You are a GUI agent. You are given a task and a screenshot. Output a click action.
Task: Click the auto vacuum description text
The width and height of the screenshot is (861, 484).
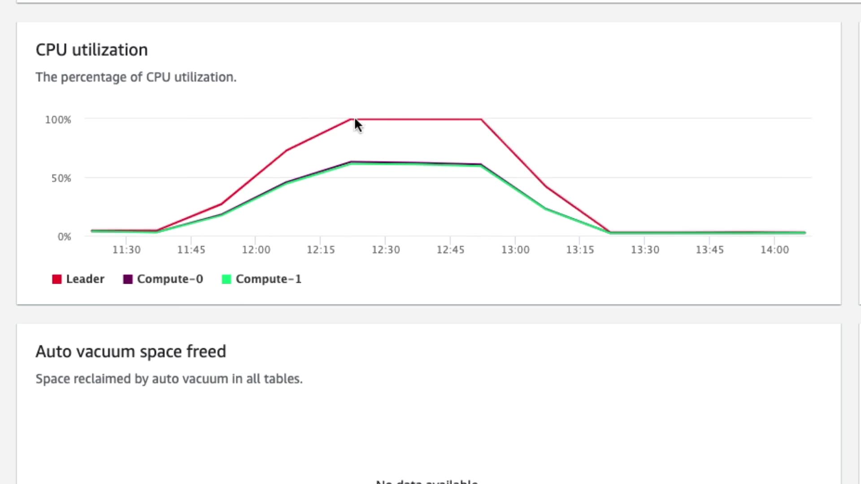point(169,379)
